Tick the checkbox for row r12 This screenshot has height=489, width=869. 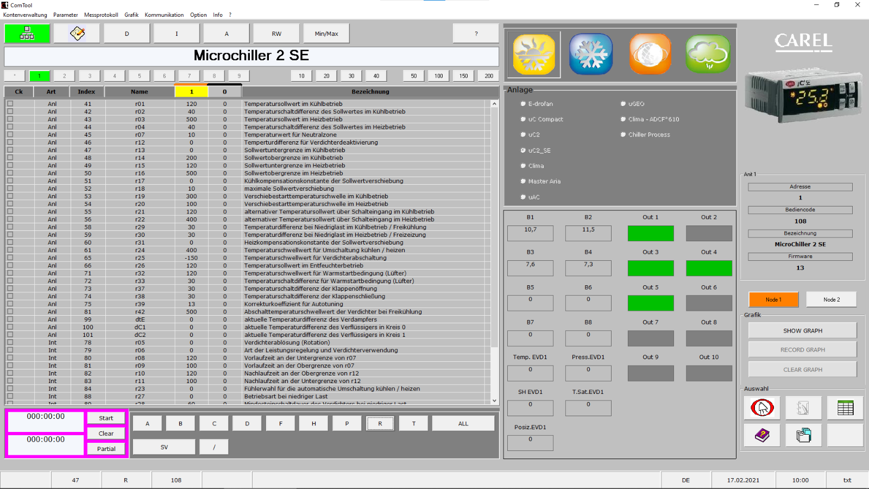tap(10, 142)
